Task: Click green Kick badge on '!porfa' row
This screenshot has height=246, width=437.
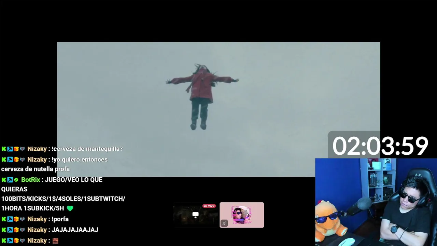Action: (x=4, y=219)
